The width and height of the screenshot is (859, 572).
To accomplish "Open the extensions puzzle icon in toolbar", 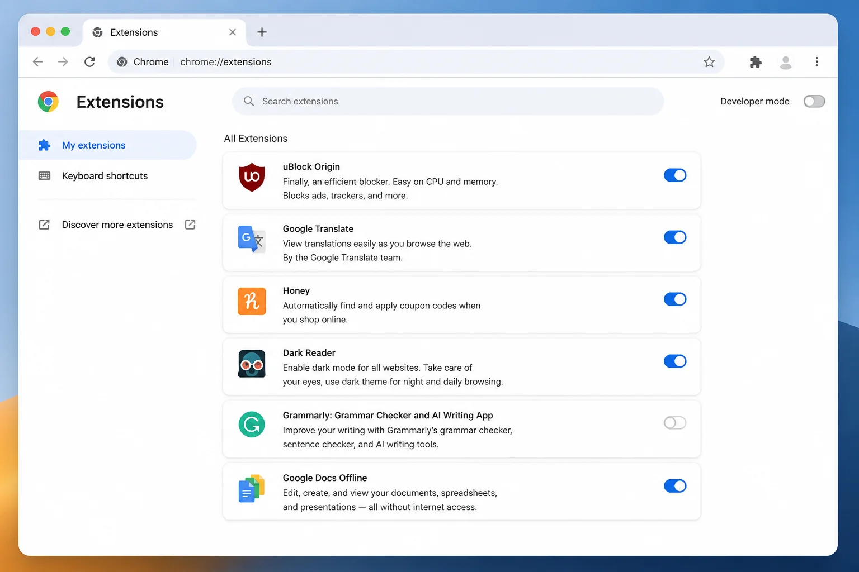I will pos(756,62).
